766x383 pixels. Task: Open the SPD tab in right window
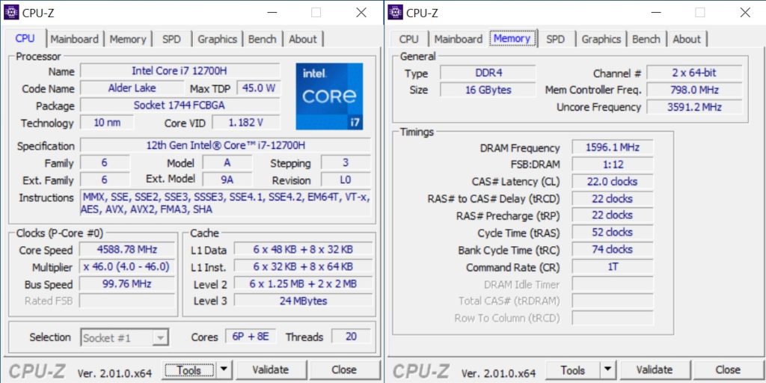(x=555, y=39)
